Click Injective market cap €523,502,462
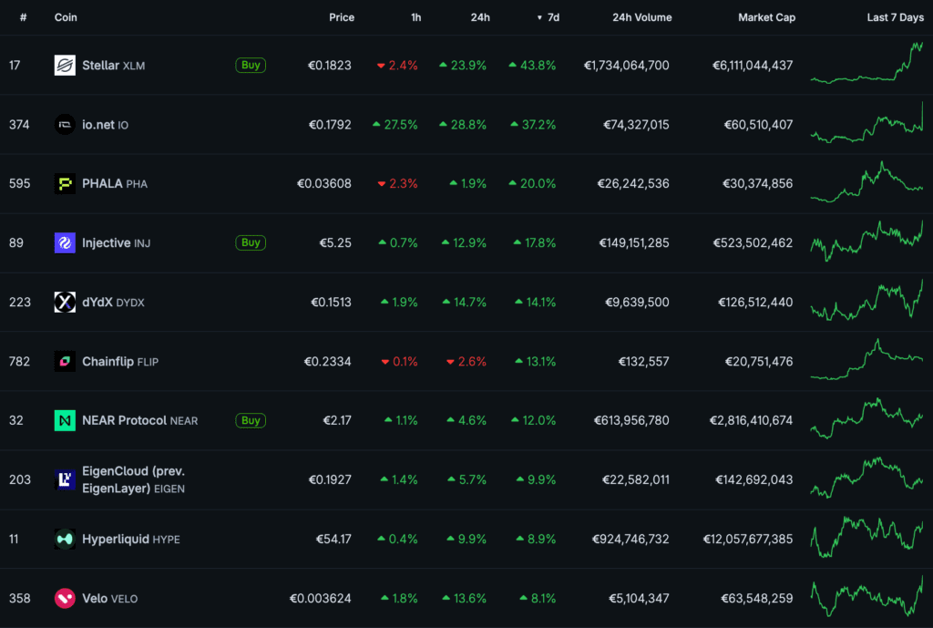 coord(753,242)
